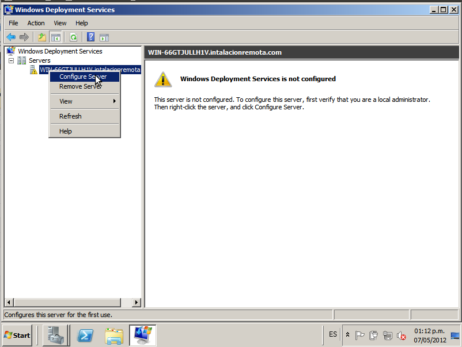
Task: Click the network tray icon
Action: (x=388, y=335)
